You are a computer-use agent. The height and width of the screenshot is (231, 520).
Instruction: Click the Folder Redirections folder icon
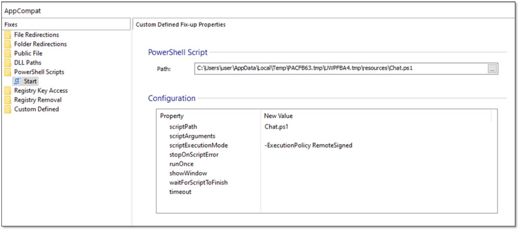(x=8, y=44)
